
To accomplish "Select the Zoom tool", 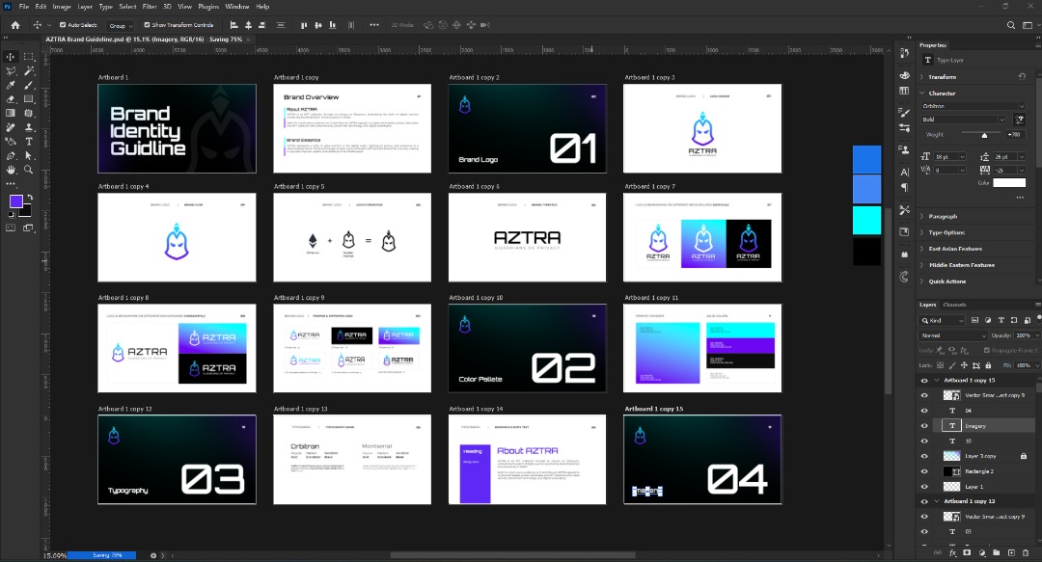I will [29, 170].
